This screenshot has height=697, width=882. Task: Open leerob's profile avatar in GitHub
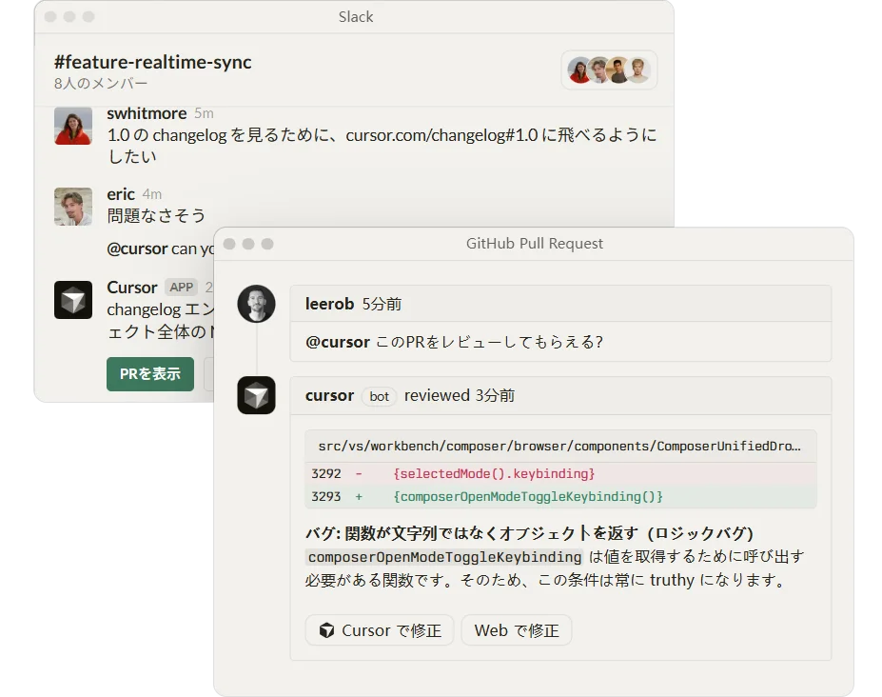pyautogui.click(x=257, y=304)
